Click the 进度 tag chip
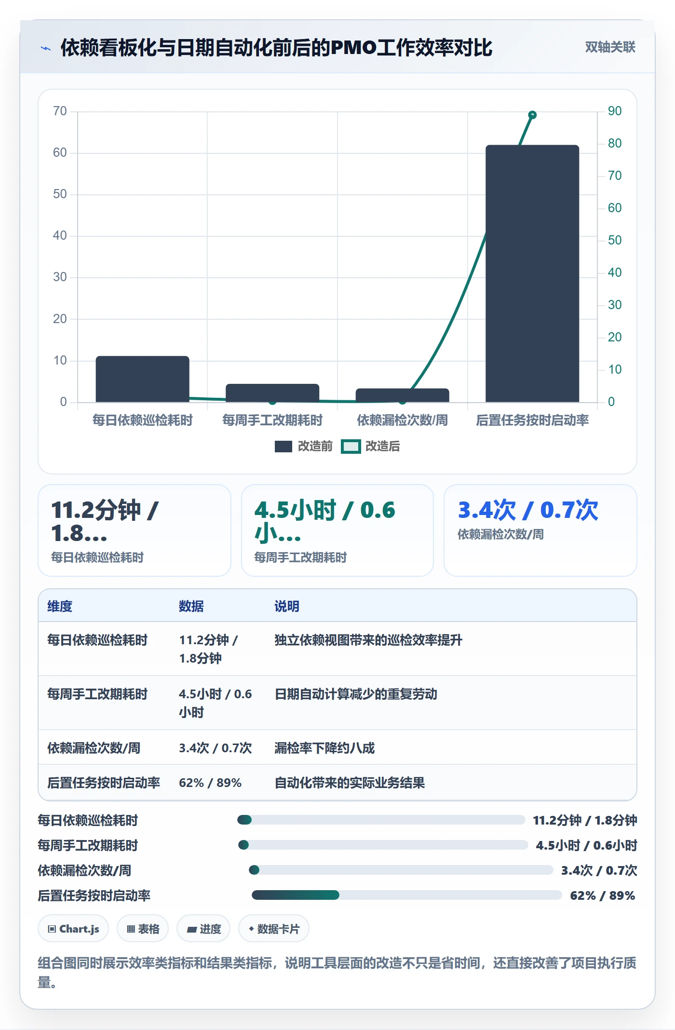Screen dimensions: 675x1030 [203, 929]
